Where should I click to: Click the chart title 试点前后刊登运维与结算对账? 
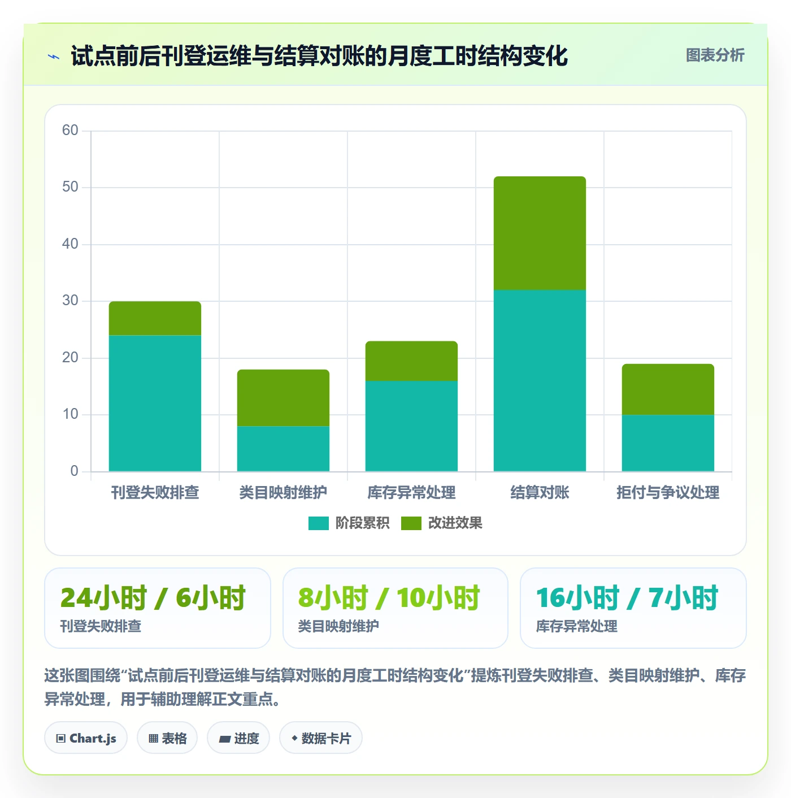(x=319, y=56)
